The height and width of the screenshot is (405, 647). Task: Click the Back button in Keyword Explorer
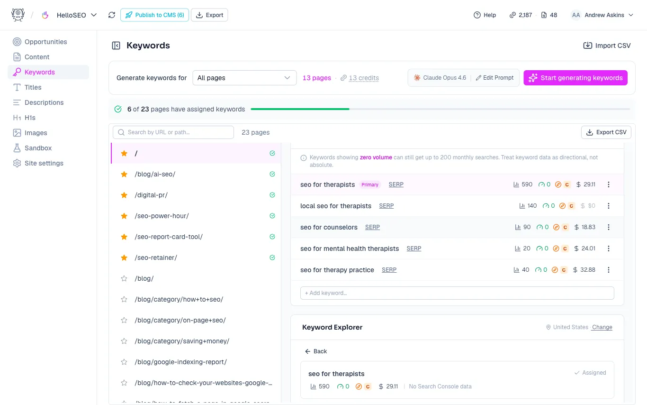click(x=316, y=351)
